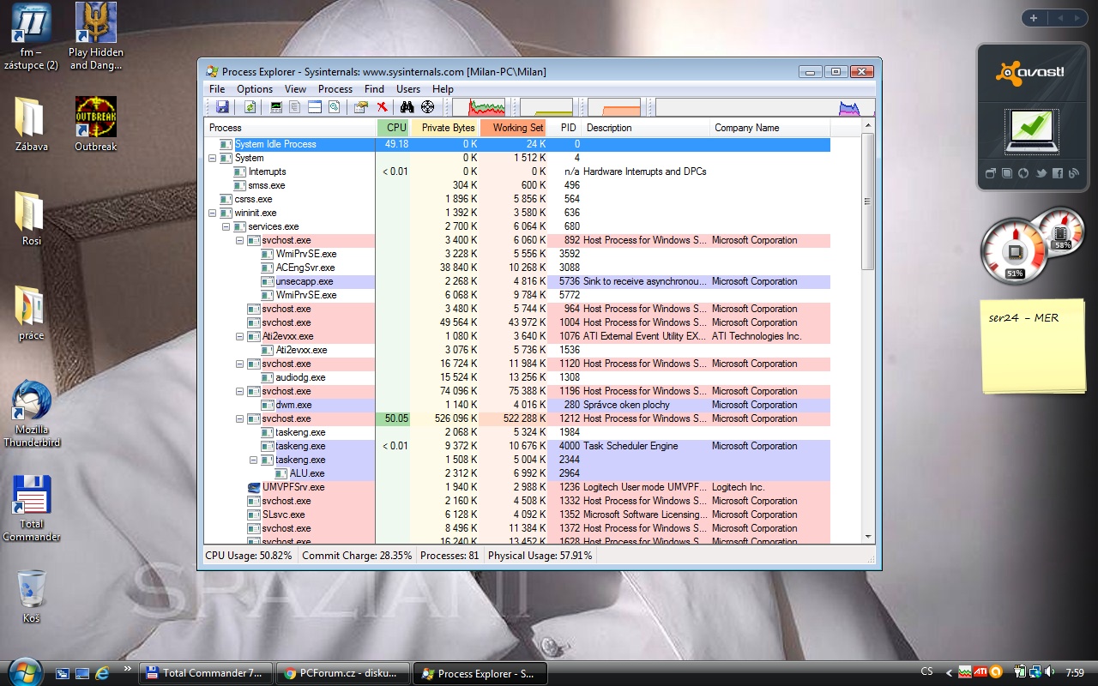Screen dimensions: 1098x686
Task: Select the ALU.exe process
Action: pos(517,473)
